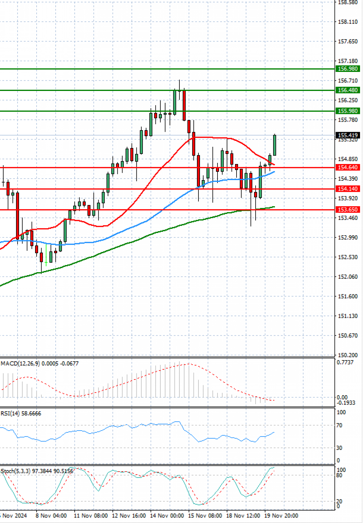Click the 150.670 price scale value
This screenshot has width=363, height=523.
tap(348, 336)
